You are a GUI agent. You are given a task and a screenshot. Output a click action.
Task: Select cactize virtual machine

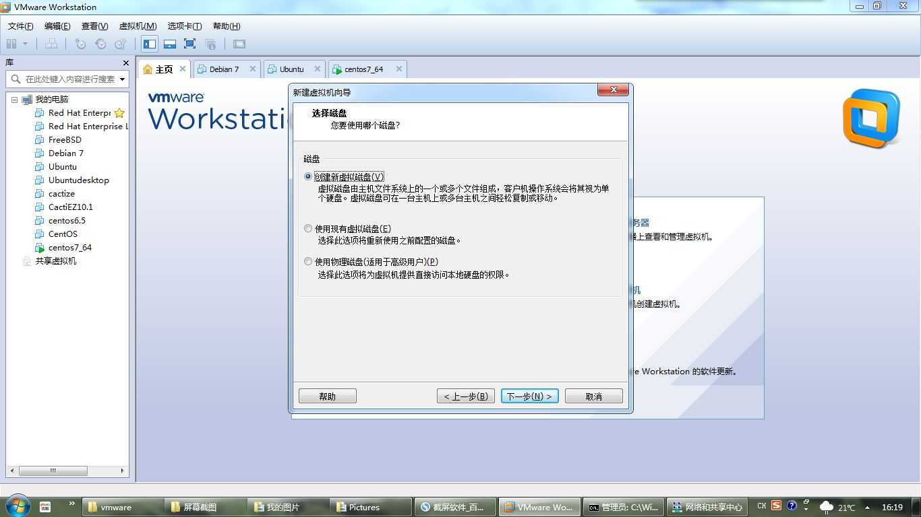click(x=55, y=194)
